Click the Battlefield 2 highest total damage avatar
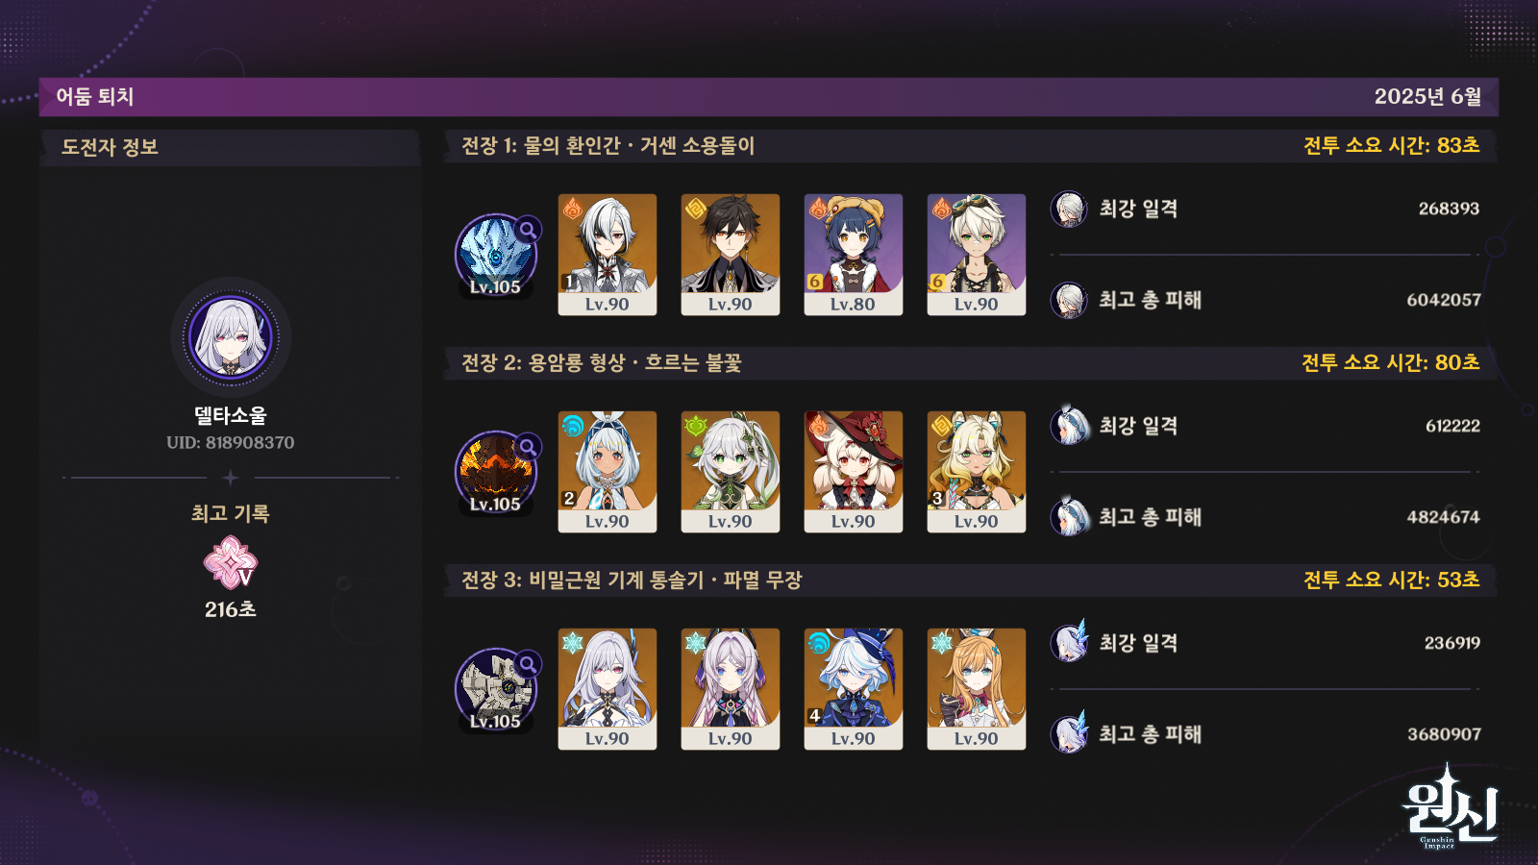The image size is (1538, 865). click(x=1069, y=517)
